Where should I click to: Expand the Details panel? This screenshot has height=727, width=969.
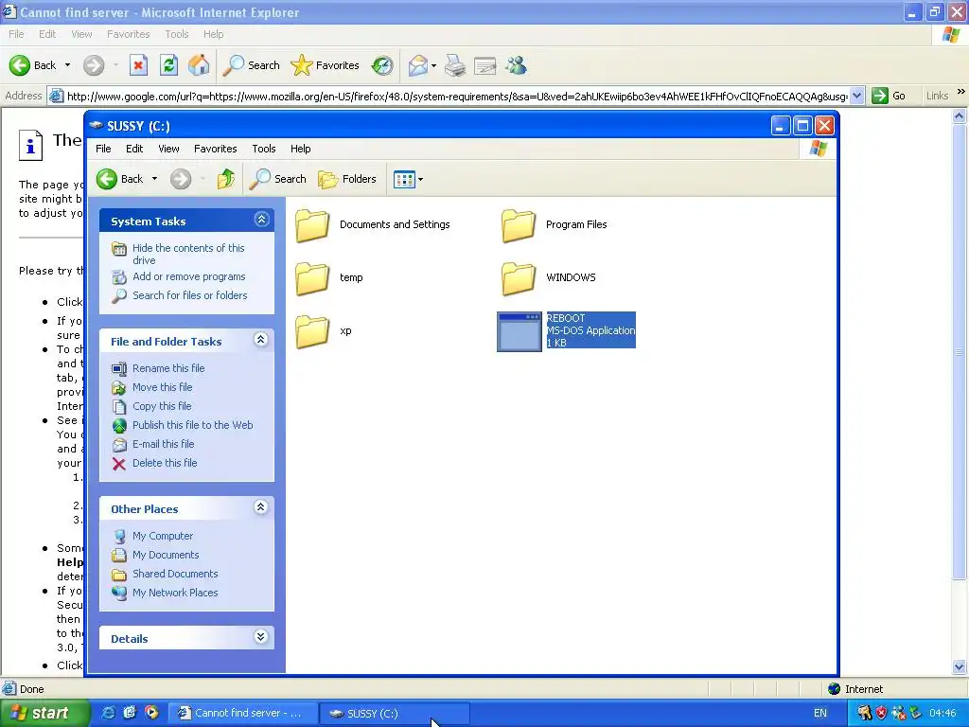[261, 637]
